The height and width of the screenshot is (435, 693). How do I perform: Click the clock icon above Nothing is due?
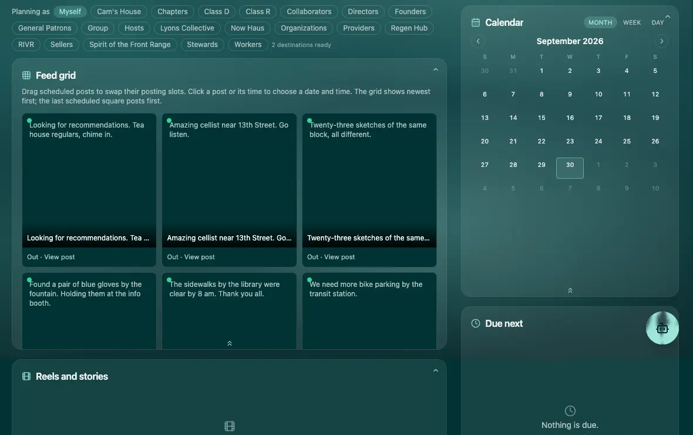click(570, 411)
